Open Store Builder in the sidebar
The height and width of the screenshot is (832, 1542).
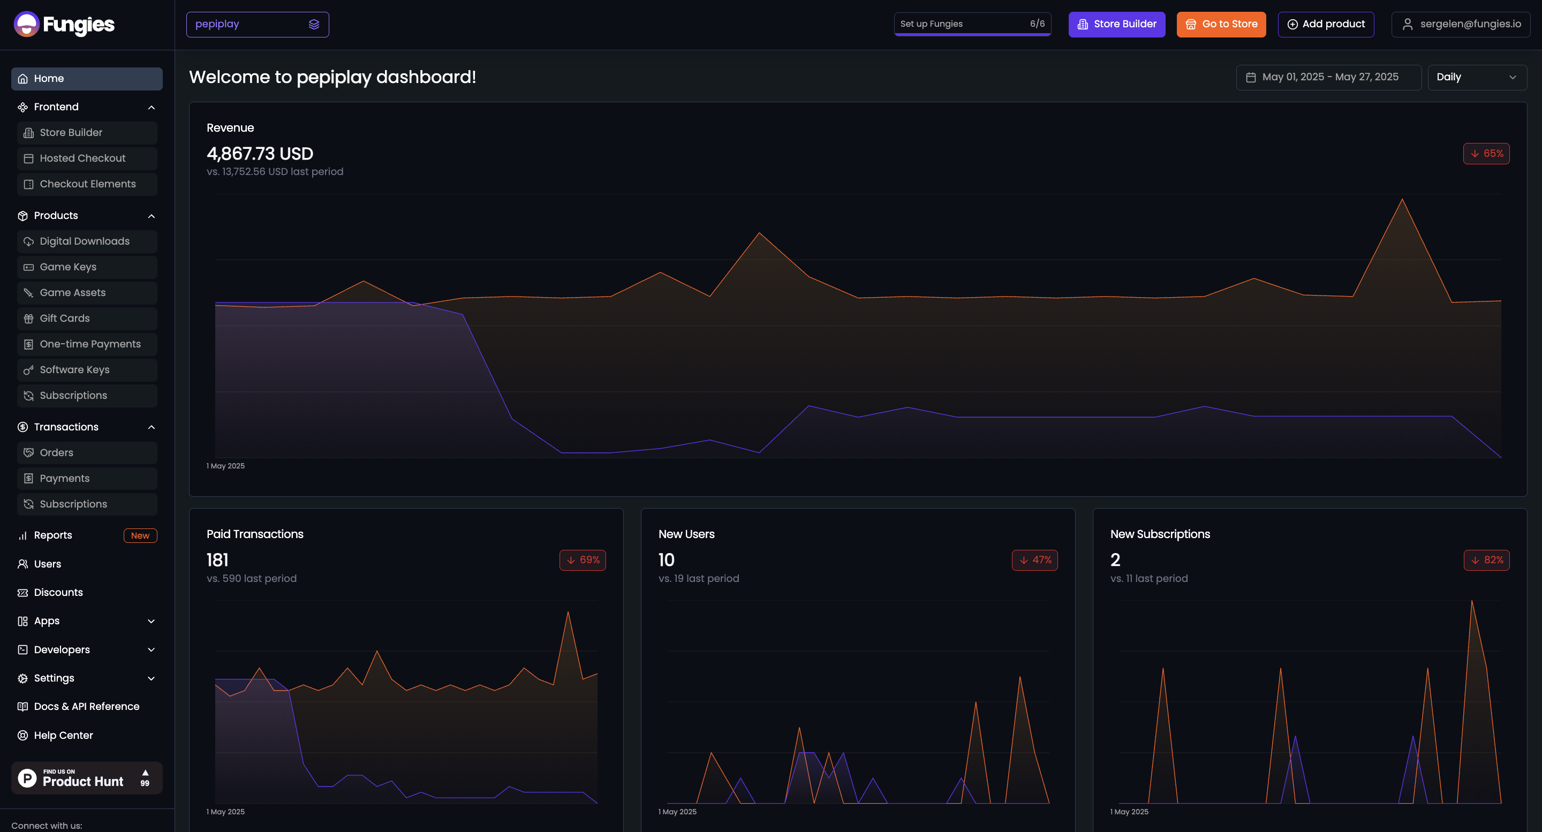click(x=87, y=133)
